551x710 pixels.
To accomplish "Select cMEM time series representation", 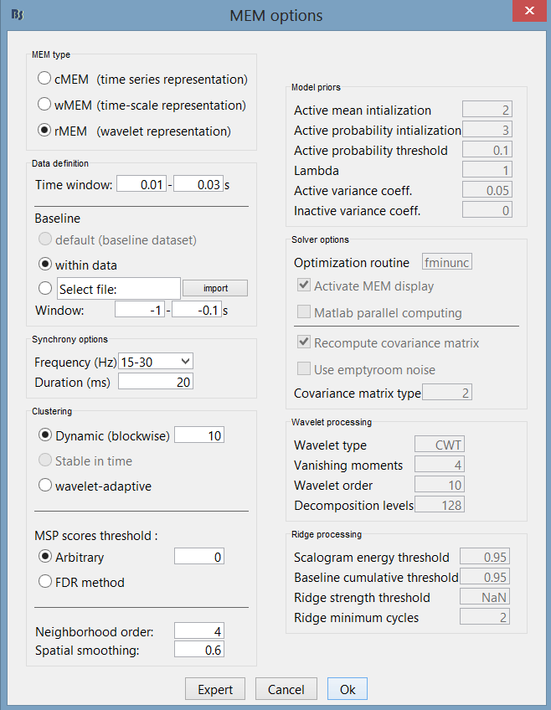I will [x=44, y=80].
